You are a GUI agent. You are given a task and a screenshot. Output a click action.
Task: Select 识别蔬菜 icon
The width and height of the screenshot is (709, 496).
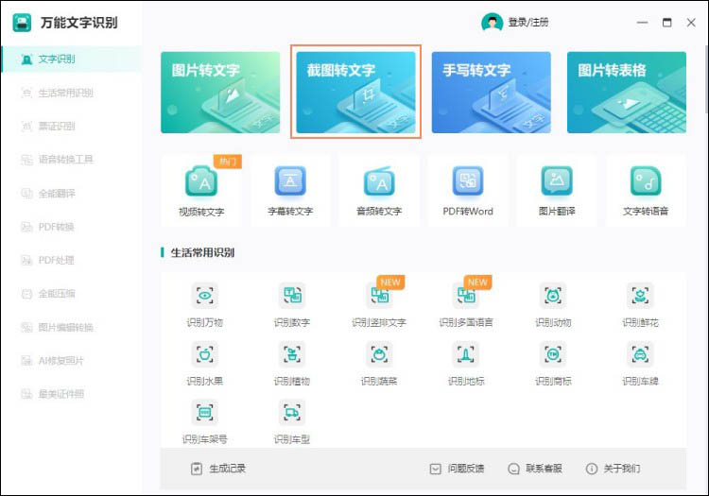coord(379,354)
